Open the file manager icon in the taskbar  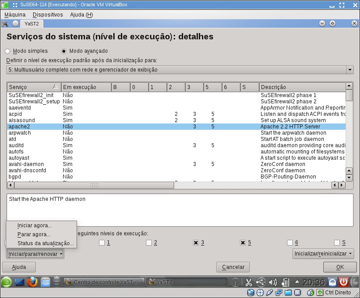[x=45, y=282]
